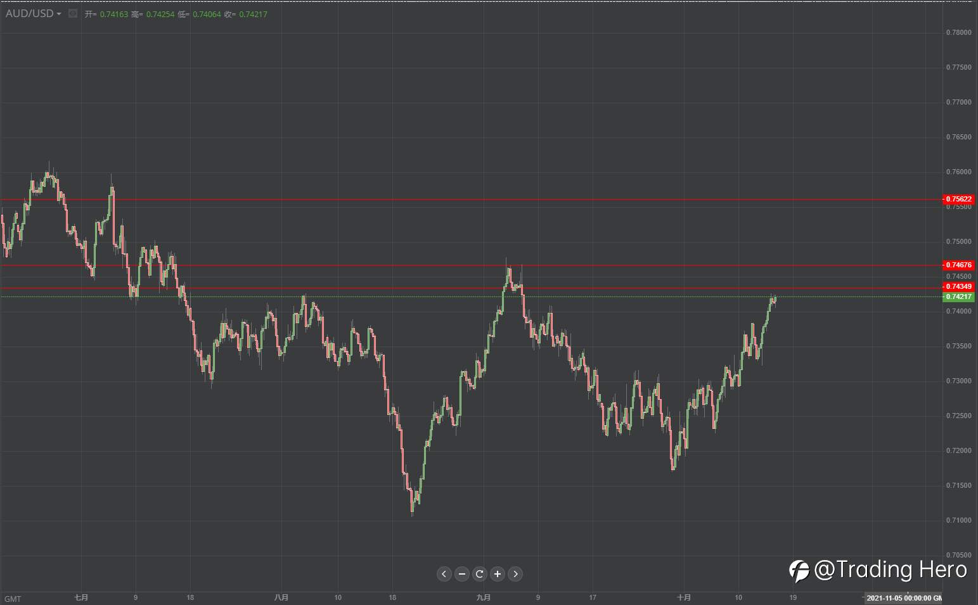Click the high value 0.74254
The width and height of the screenshot is (978, 605).
pos(160,14)
